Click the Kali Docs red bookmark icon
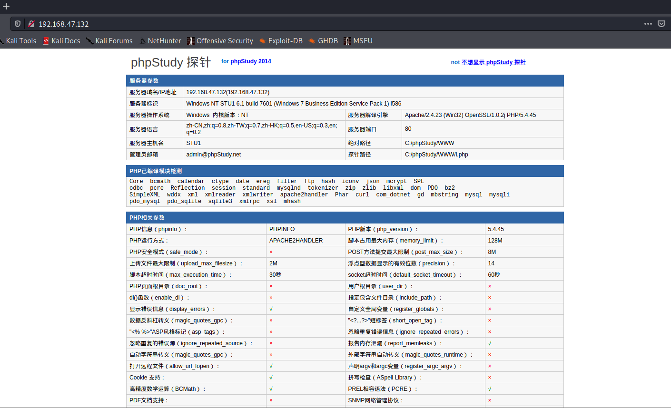The image size is (671, 408). coord(46,41)
